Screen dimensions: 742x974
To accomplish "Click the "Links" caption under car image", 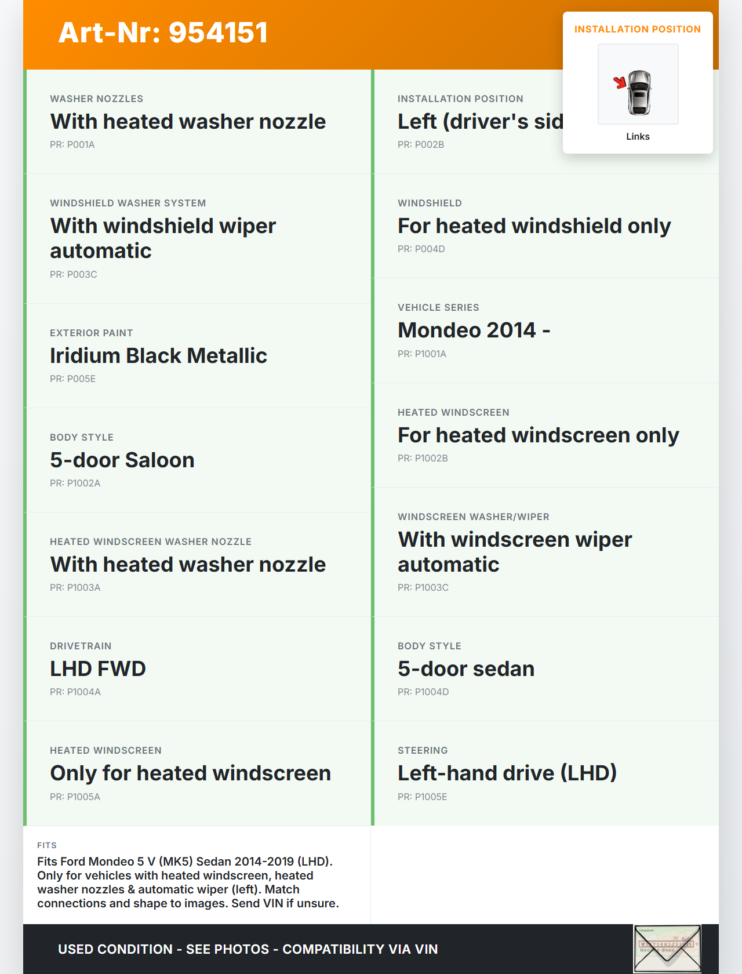I will [x=638, y=136].
